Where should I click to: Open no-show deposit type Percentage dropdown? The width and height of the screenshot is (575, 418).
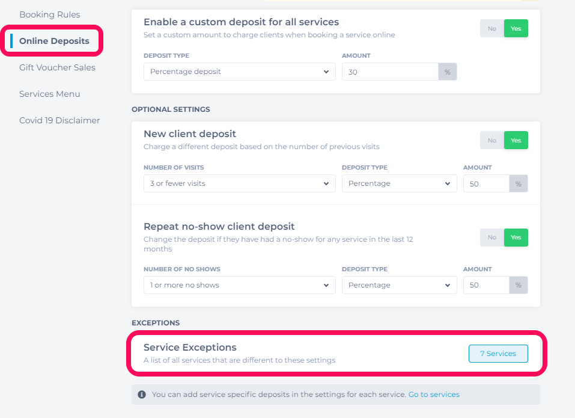tap(400, 285)
